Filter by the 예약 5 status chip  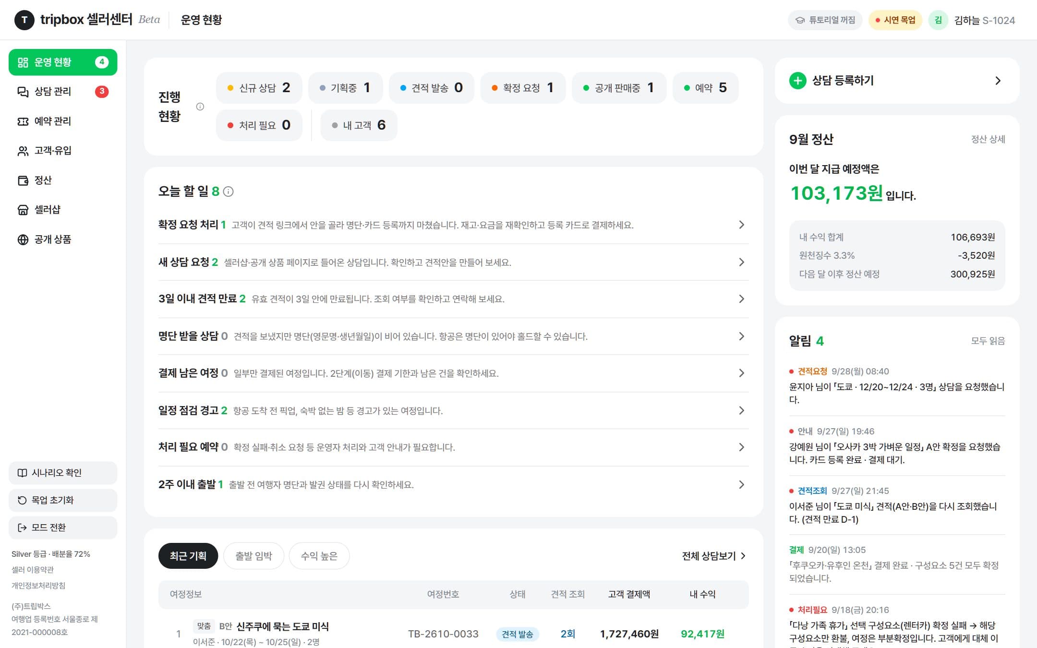coord(705,88)
